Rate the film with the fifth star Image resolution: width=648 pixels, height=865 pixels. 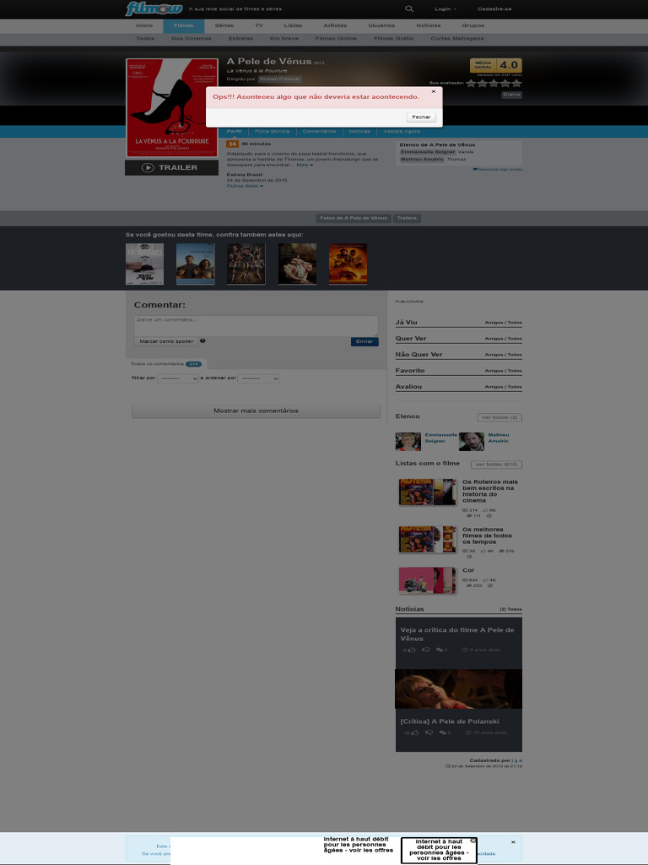pyautogui.click(x=516, y=84)
